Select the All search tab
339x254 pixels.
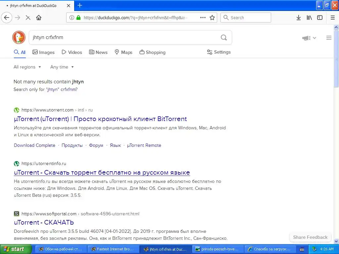[x=20, y=52]
